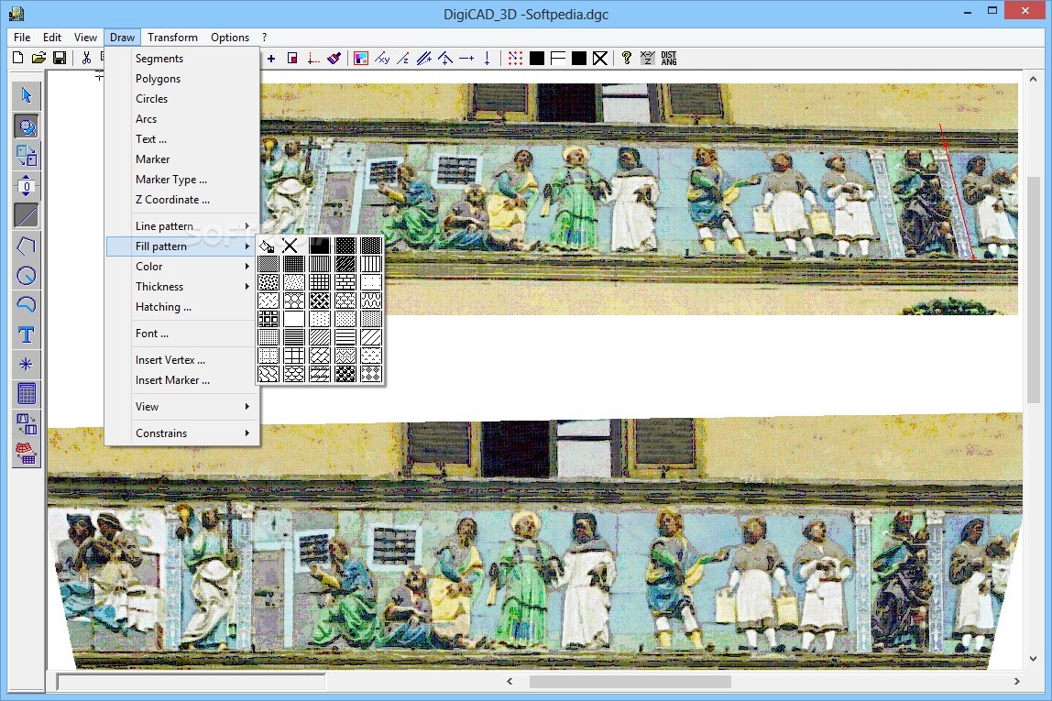Choose the X no-fill option in pattern palette
The width and height of the screenshot is (1052, 701).
coord(290,246)
